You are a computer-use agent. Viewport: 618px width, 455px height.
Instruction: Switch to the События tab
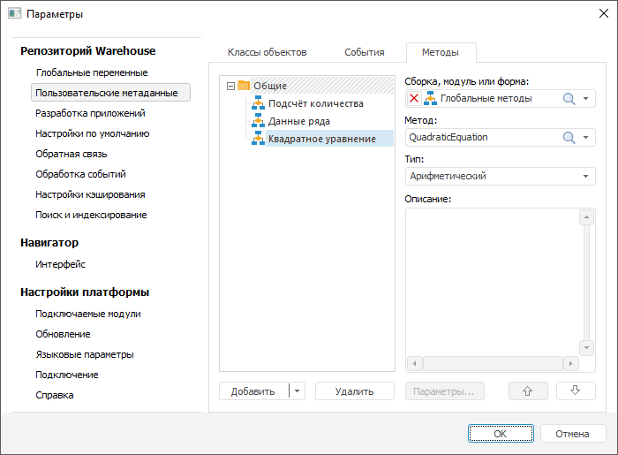364,52
